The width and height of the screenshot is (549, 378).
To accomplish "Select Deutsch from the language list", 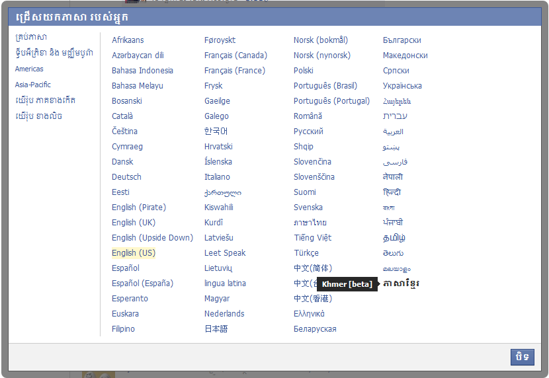I will pyautogui.click(x=126, y=177).
